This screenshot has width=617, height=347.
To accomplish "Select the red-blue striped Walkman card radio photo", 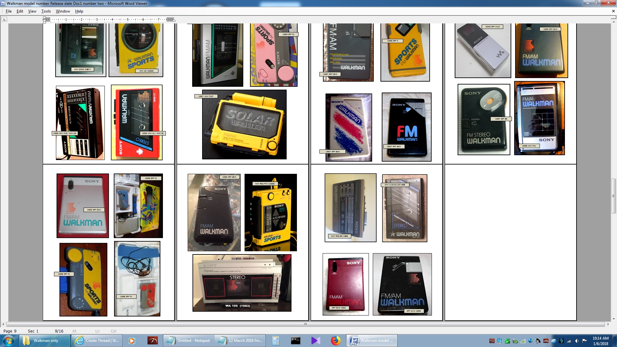I will pos(349,127).
